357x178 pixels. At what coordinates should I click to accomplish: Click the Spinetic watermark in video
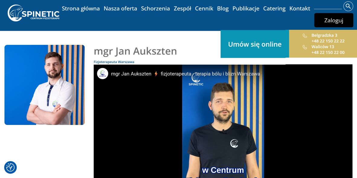(x=196, y=80)
